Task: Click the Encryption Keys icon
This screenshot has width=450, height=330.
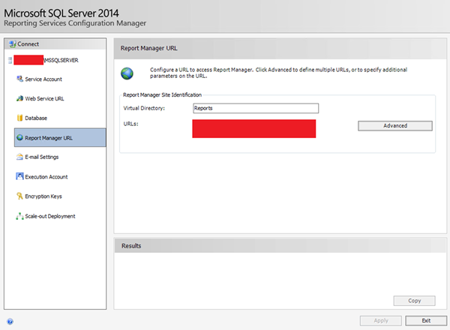Action: click(x=19, y=196)
